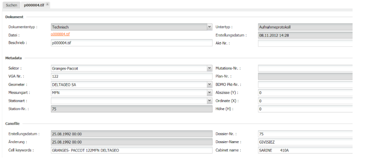Close the p000004.tif tab
Viewport: 375px width, 160px height.
tap(47, 4)
